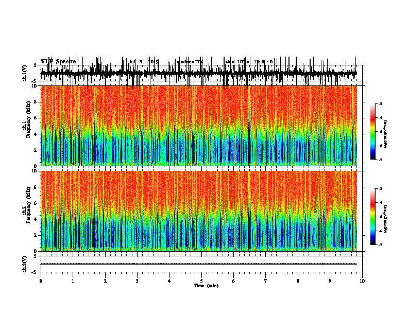
Task: Click inside the ch.2 spectrogram panel
Action: (x=199, y=211)
